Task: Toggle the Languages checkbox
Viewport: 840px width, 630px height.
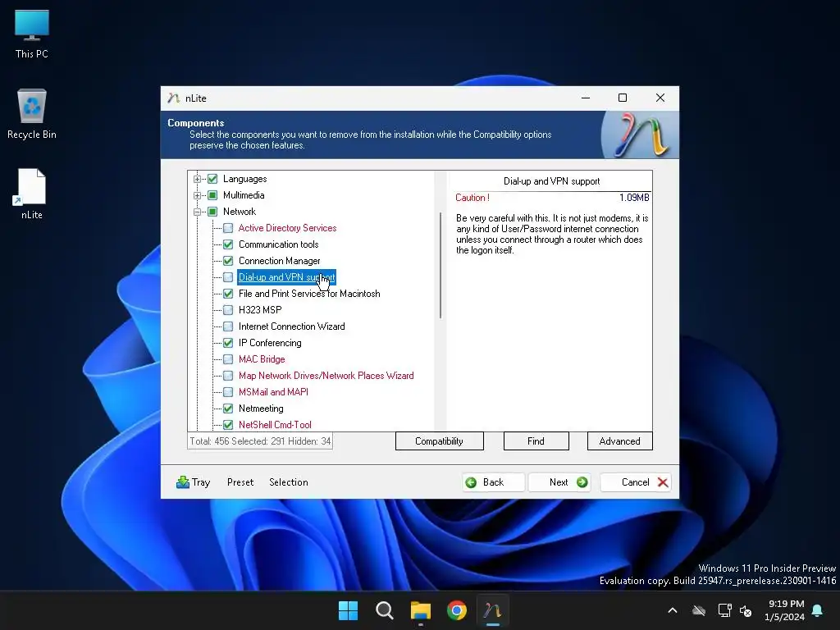Action: (212, 179)
